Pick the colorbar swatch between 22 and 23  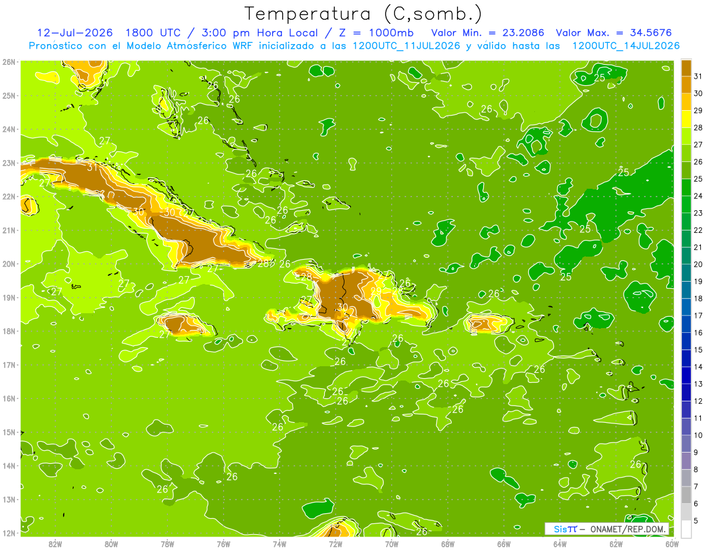686,222
